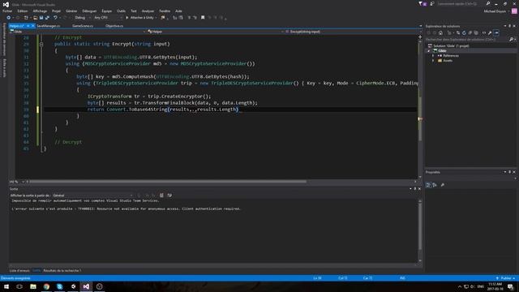The height and width of the screenshot is (292, 519).
Task: Click the View Code icon in solution explorer
Action: click(x=484, y=32)
